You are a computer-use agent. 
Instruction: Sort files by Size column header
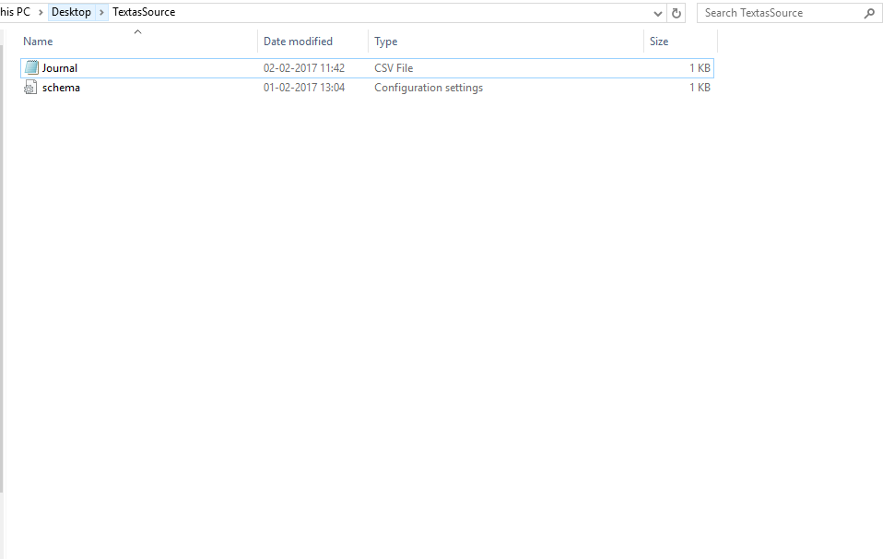pyautogui.click(x=659, y=42)
